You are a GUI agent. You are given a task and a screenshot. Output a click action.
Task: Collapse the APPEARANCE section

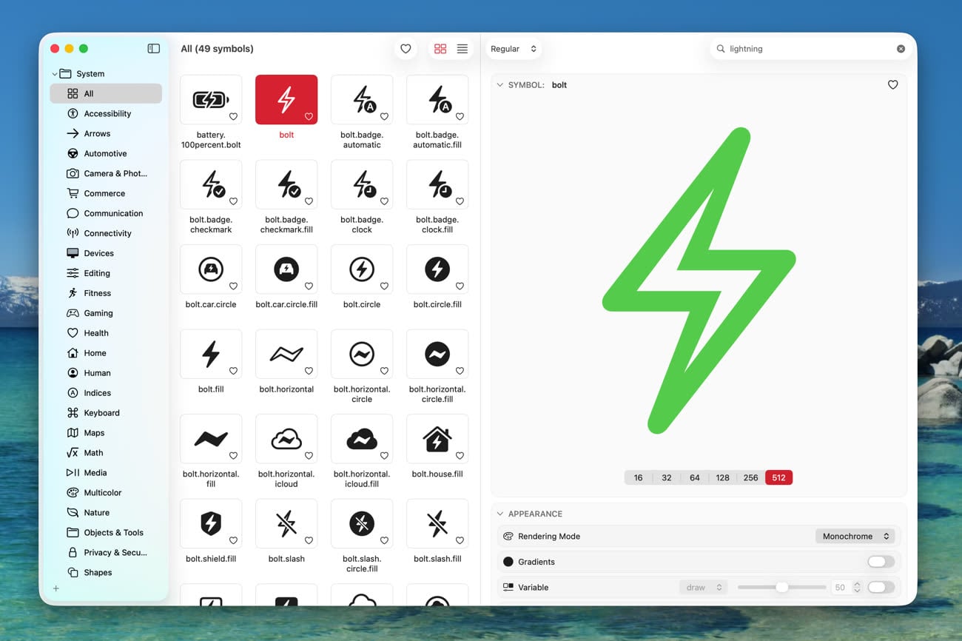pos(501,514)
